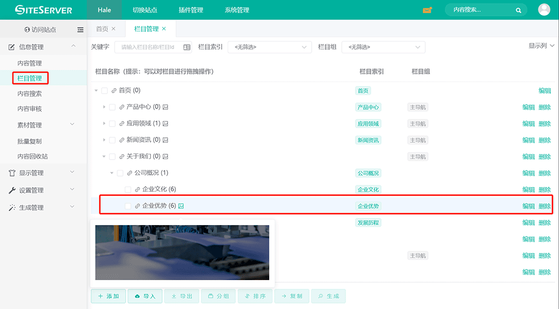Click the picture icon beside 应用领域
The width and height of the screenshot is (559, 309).
[165, 124]
